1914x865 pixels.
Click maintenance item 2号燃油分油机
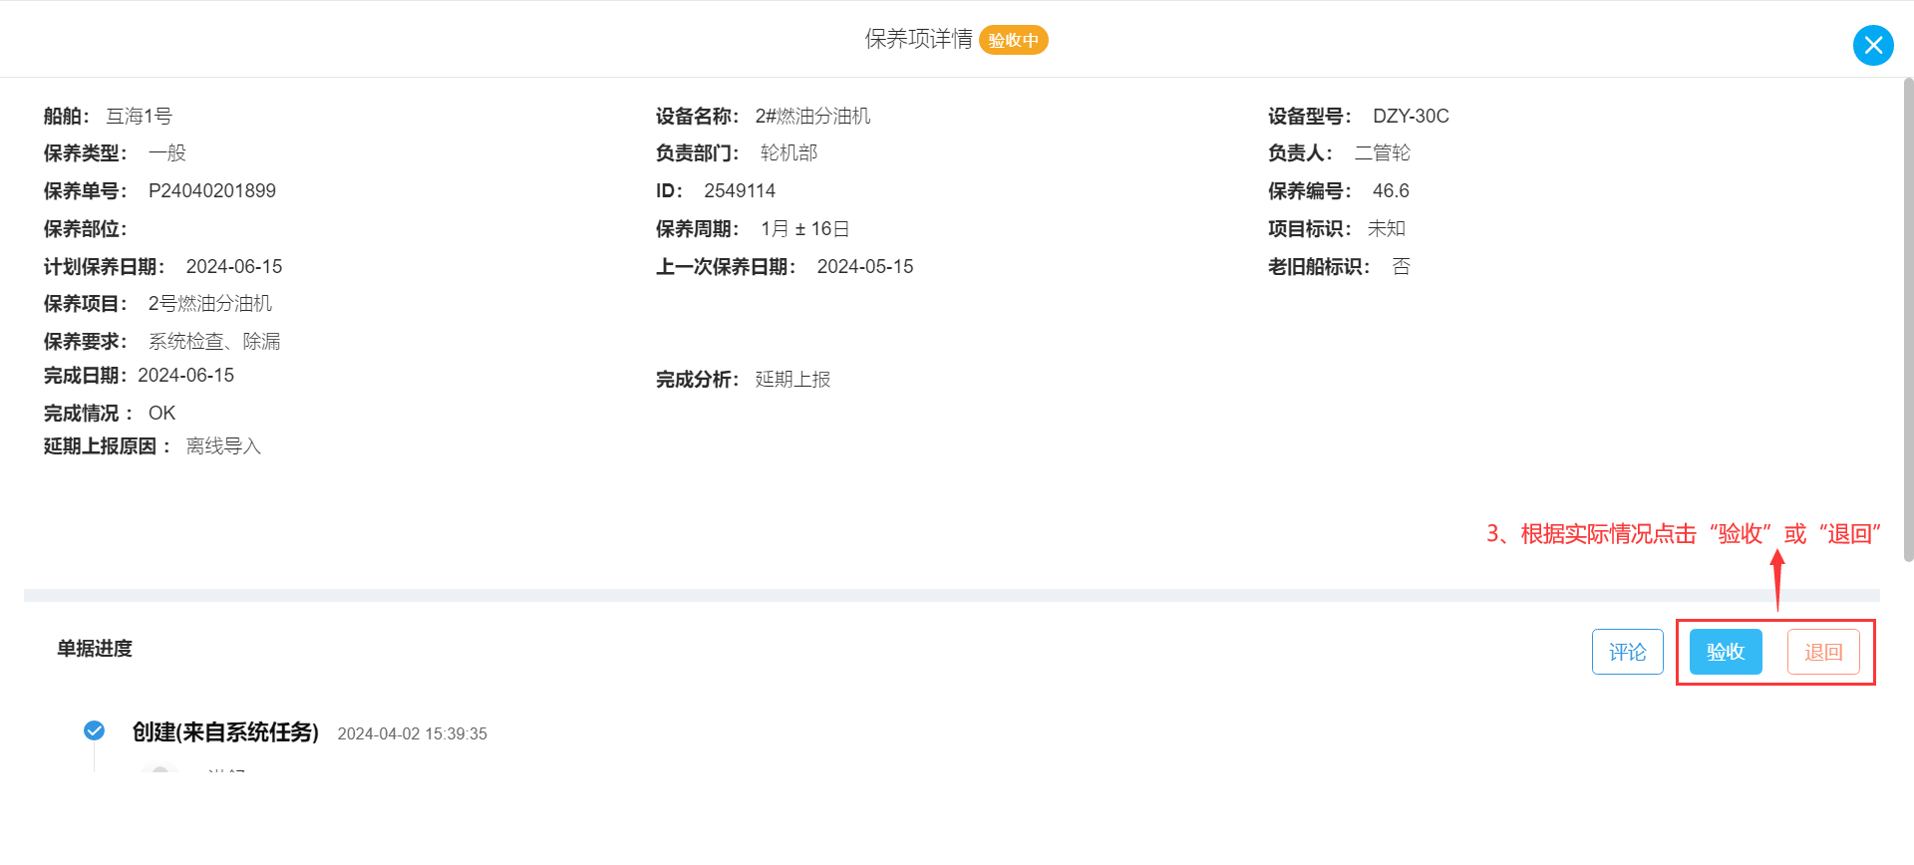point(210,303)
